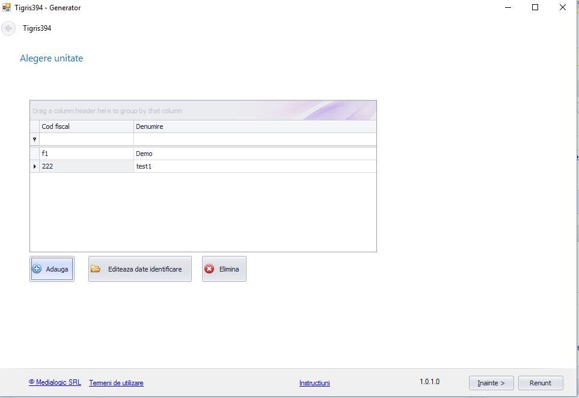
Task: Click the back arrow icon beside Tigris394
Action: pos(8,28)
